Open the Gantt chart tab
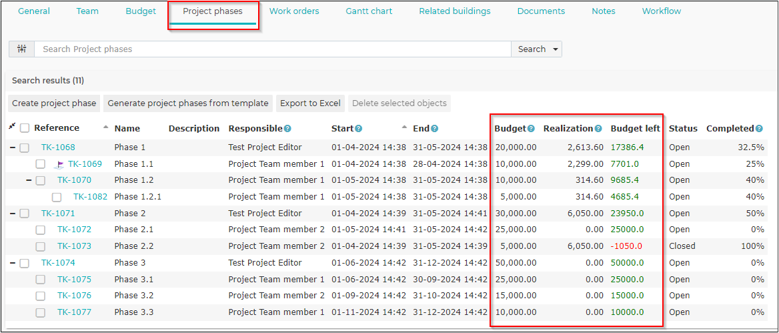The height and width of the screenshot is (333, 779). point(369,11)
